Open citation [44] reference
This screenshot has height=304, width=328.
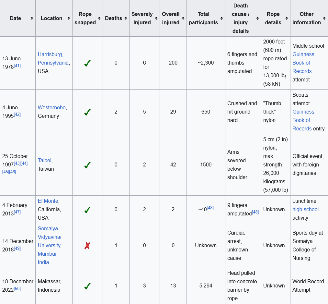(x=24, y=163)
